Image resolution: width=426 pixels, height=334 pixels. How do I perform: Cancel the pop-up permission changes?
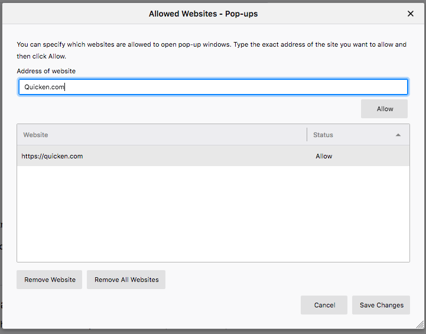tap(324, 305)
